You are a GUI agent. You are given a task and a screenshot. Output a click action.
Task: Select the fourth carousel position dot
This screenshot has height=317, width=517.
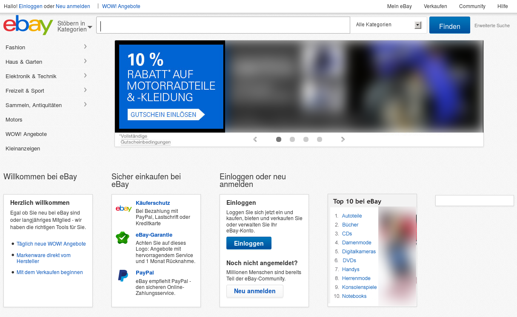click(320, 139)
